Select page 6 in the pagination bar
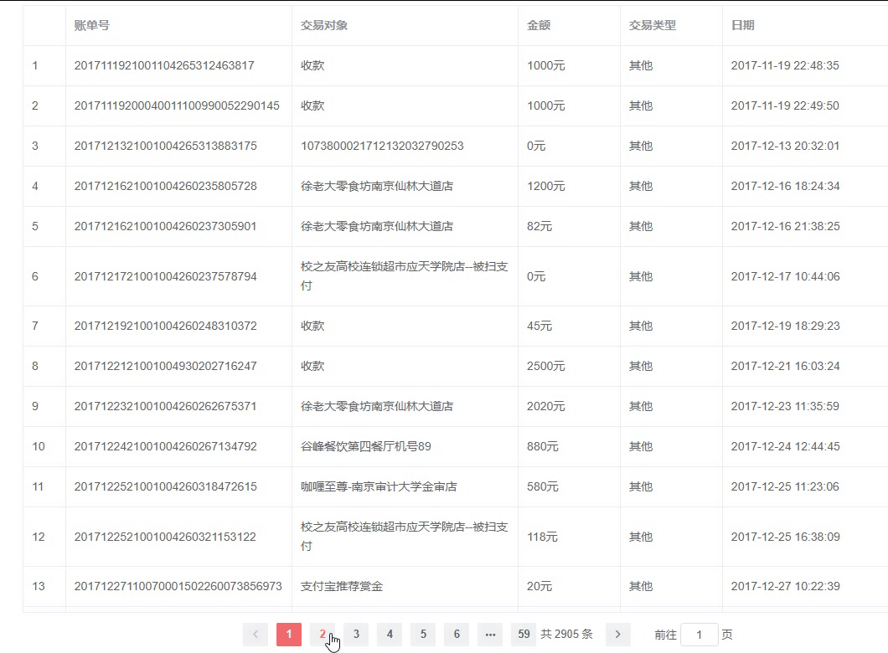 coord(457,635)
